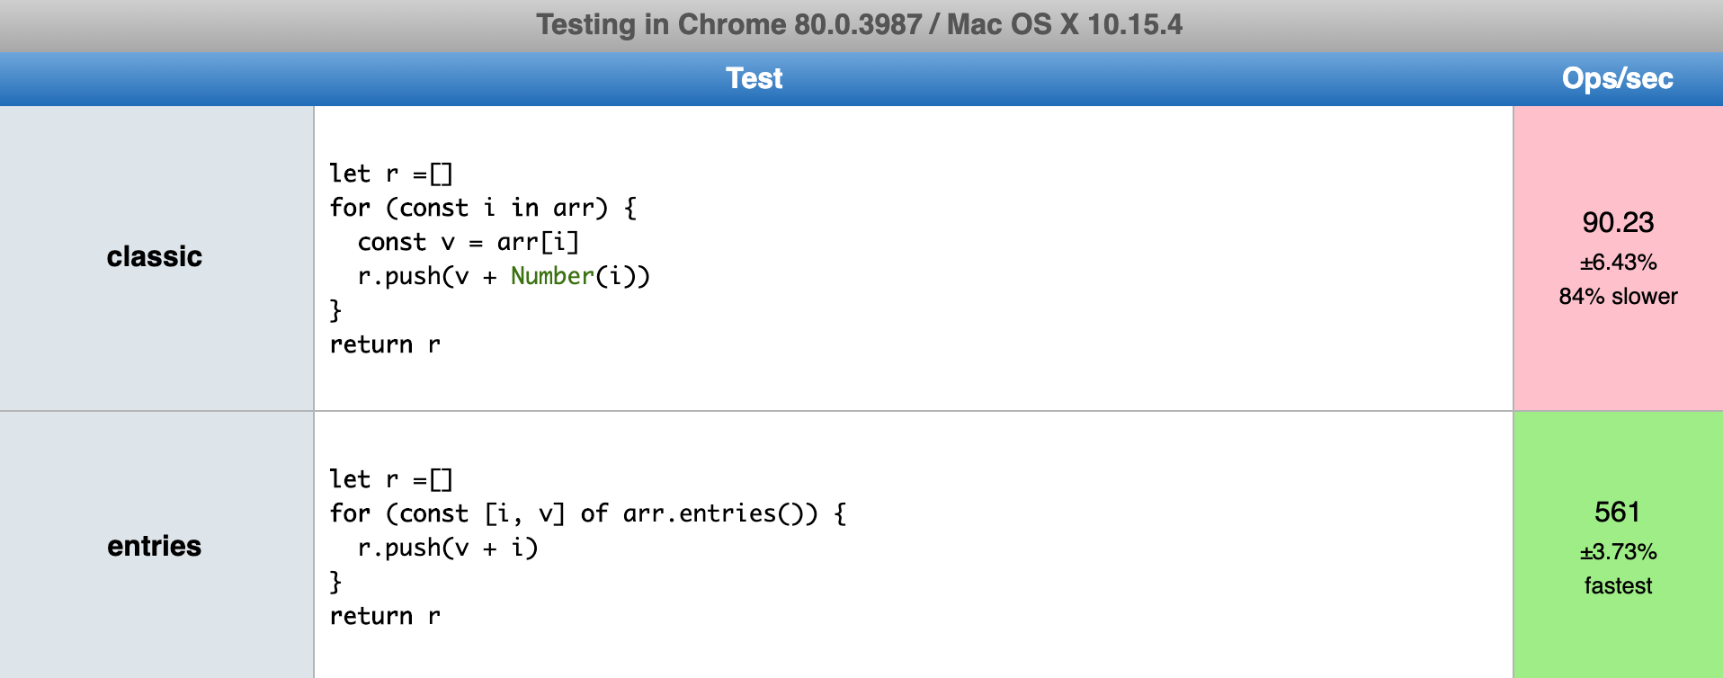Click the "for (const i in arr)" line
1723x678 pixels.
pyautogui.click(x=483, y=208)
